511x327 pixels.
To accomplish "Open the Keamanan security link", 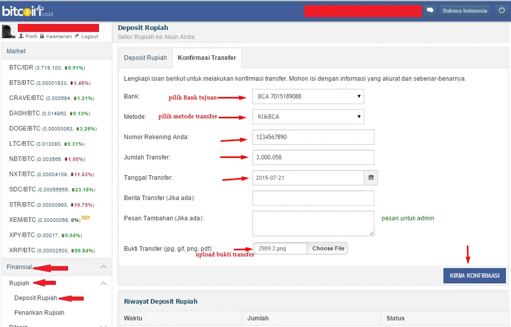I will click(56, 36).
